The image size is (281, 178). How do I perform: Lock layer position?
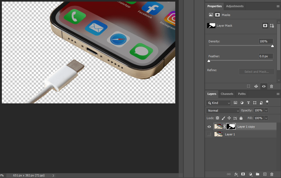[x=229, y=118]
